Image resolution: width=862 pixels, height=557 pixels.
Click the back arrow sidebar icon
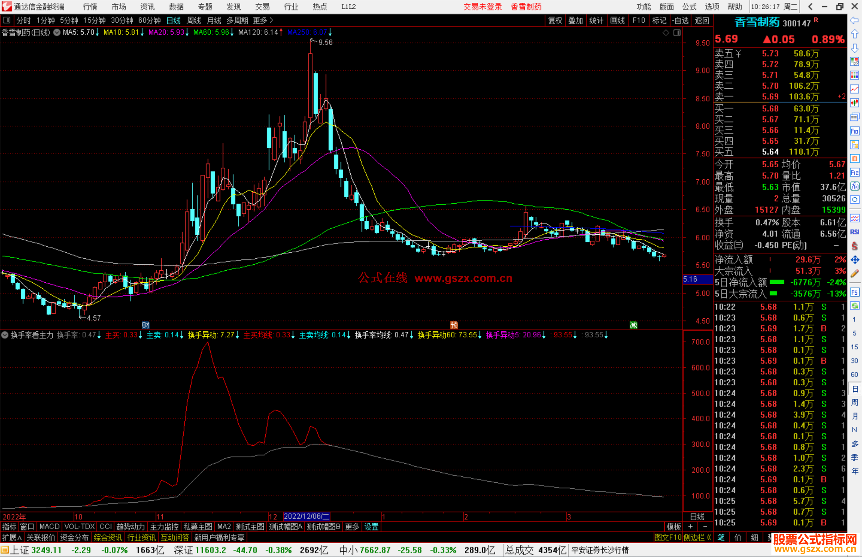(854, 20)
